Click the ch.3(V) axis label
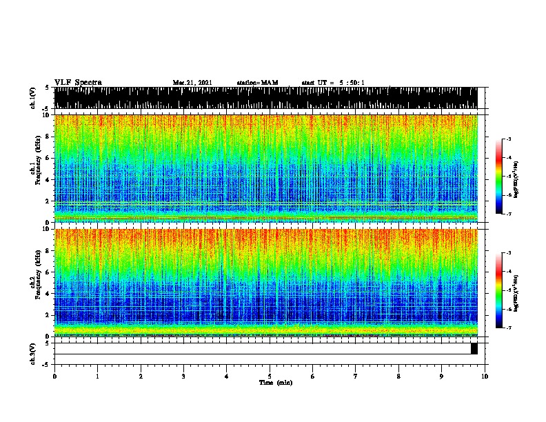 32,354
